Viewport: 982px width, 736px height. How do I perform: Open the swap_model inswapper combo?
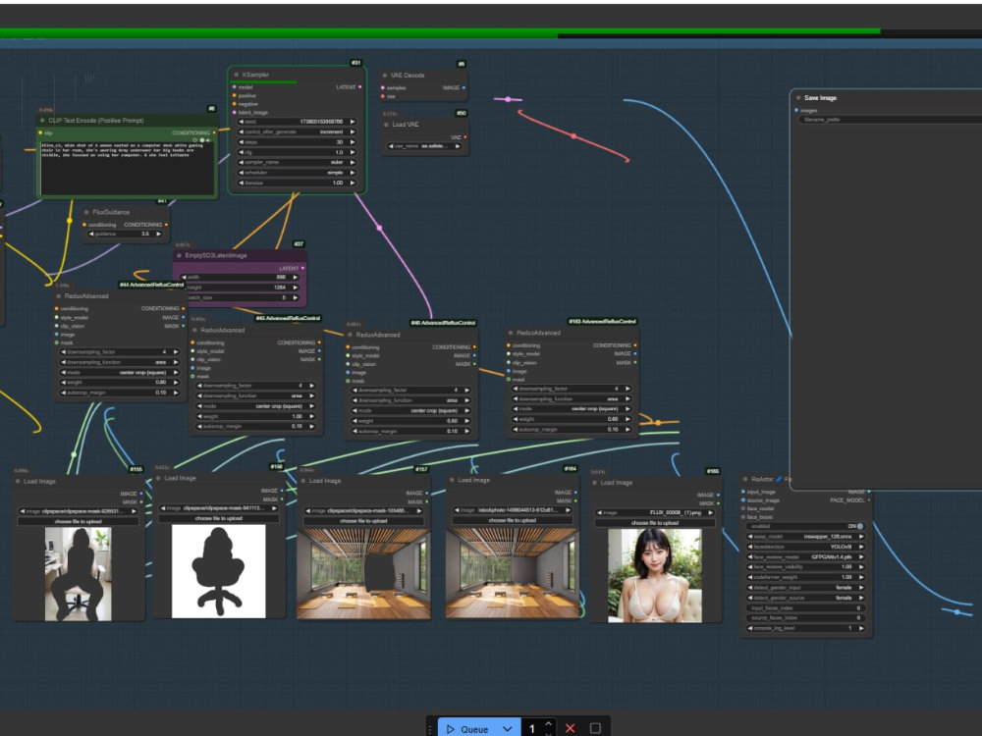coord(805,537)
